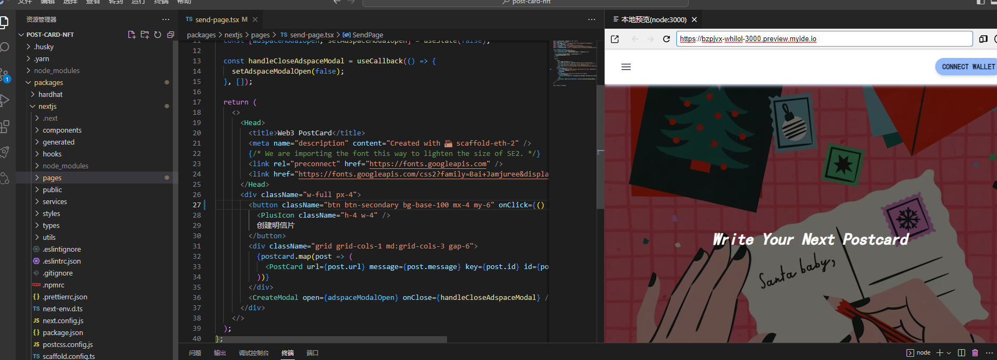
Task: Refresh the explorer file tree
Action: [x=158, y=35]
